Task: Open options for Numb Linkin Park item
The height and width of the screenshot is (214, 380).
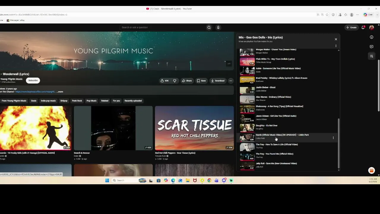Action: click(333, 138)
